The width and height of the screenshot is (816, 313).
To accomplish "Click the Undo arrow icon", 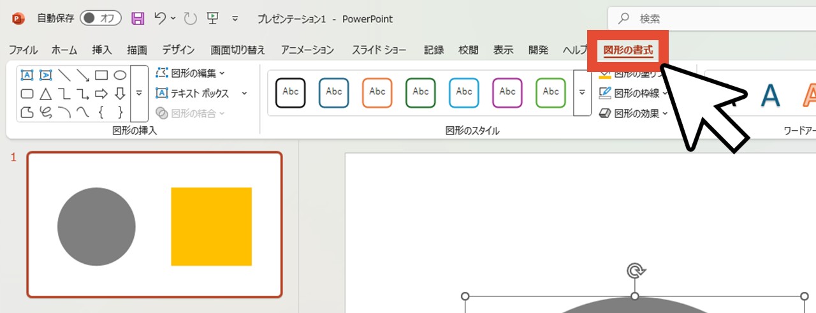I will [x=161, y=18].
